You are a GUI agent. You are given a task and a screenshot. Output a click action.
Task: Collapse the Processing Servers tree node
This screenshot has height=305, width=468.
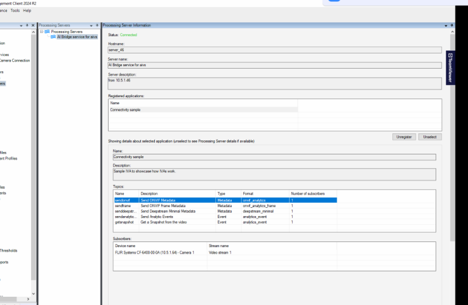[41, 31]
